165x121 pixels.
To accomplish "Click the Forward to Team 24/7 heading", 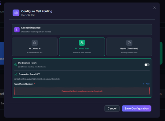I will point(29,74).
